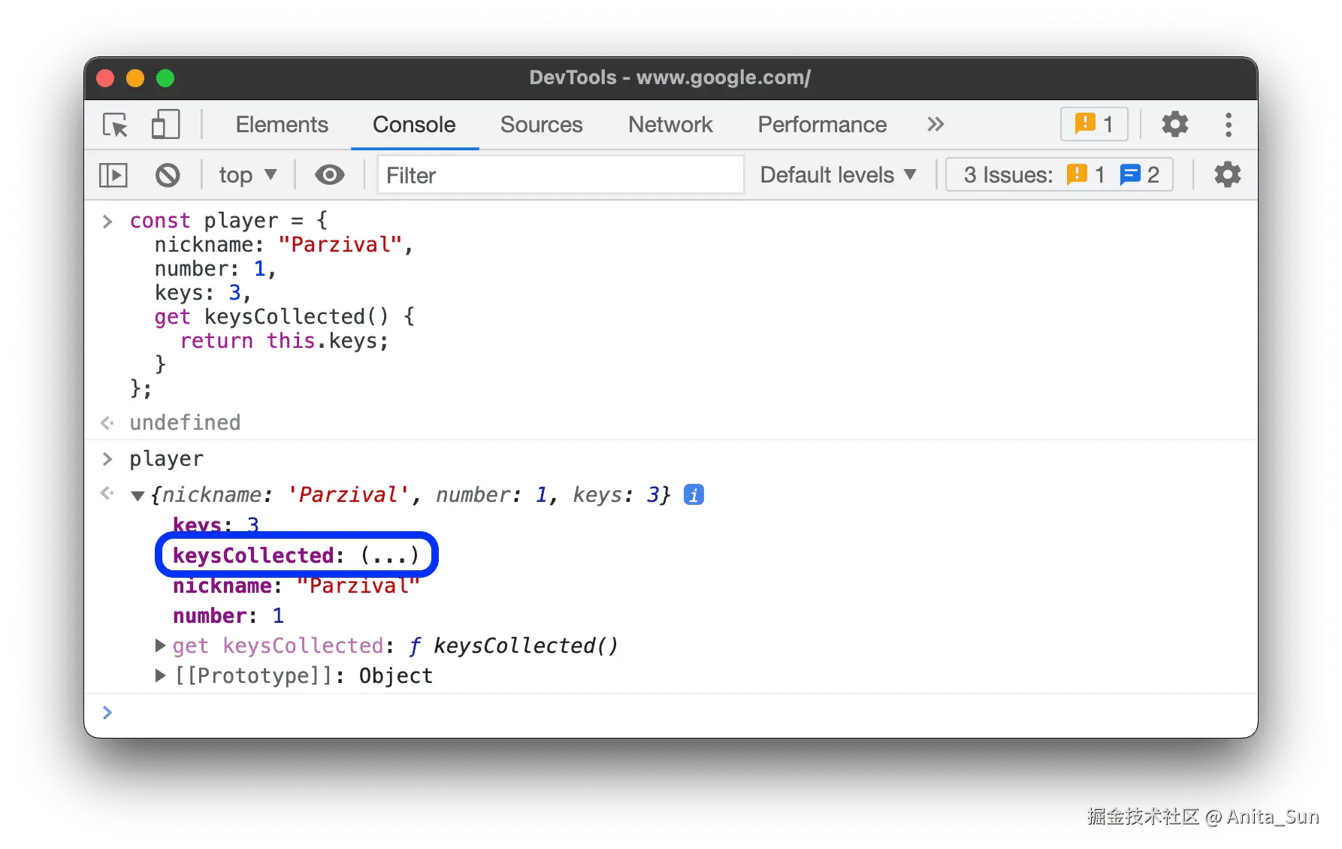Viewport: 1342px width, 849px height.
Task: Select the player command input line
Action: click(166, 458)
